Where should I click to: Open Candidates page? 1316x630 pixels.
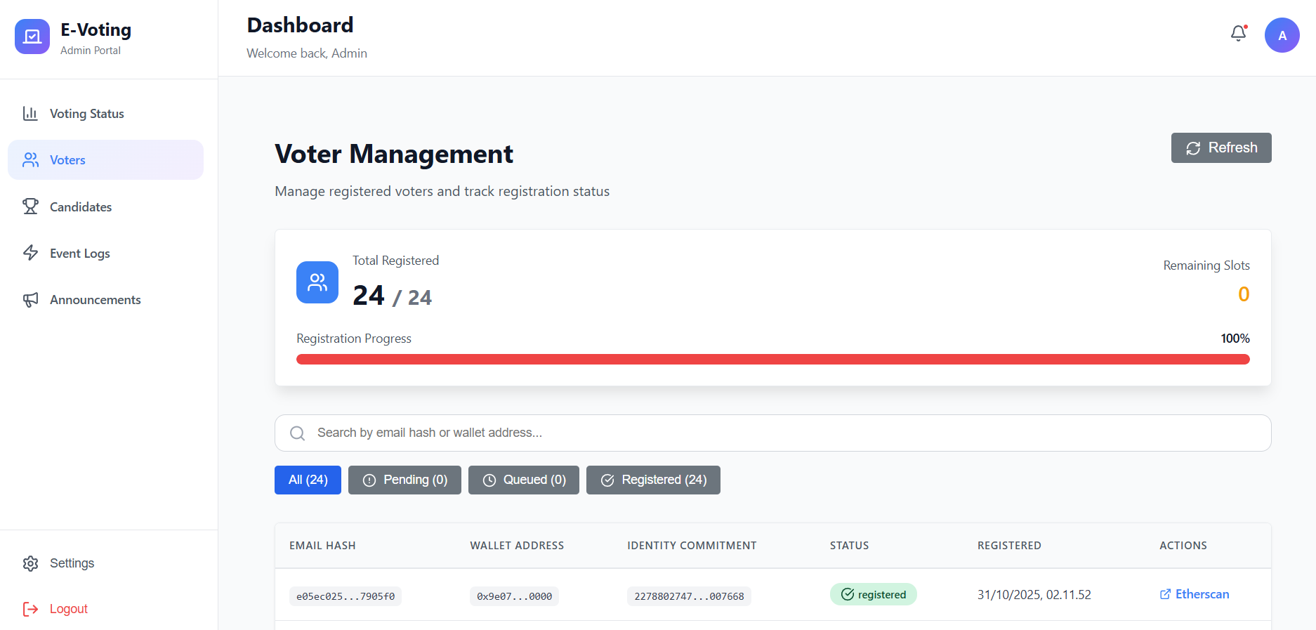pyautogui.click(x=105, y=206)
